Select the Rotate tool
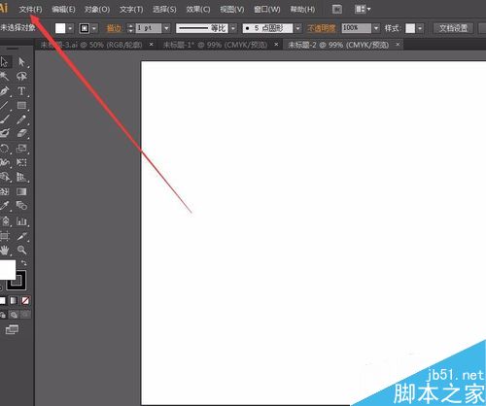Viewport: 486px width, 406px height. click(5, 149)
